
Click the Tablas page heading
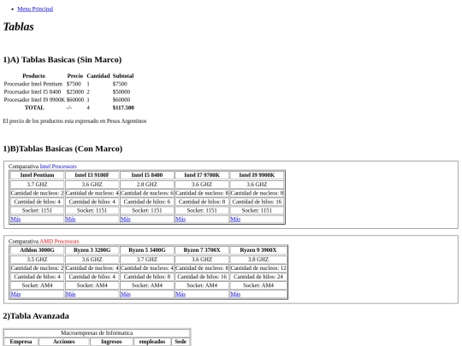coord(18,26)
